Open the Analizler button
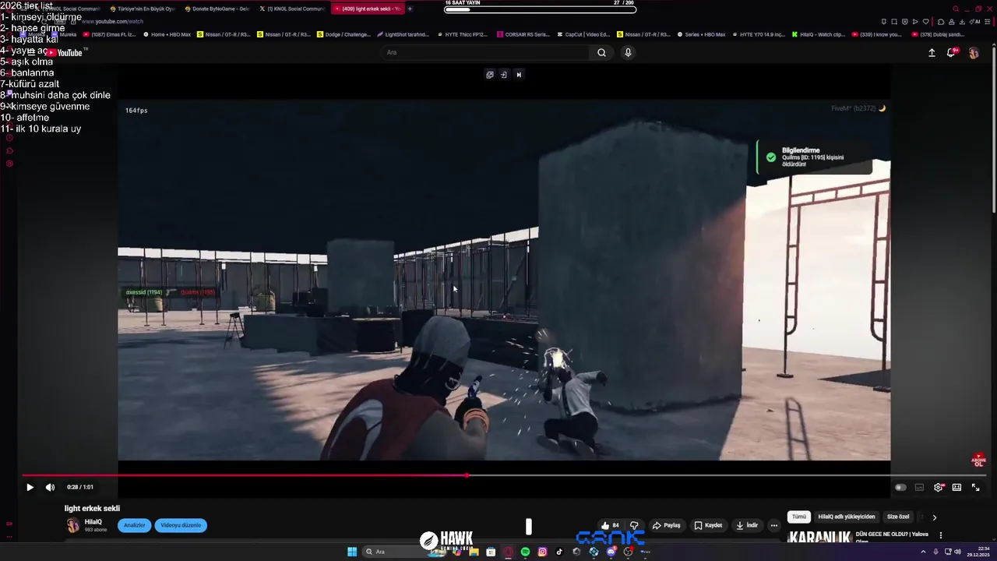The image size is (997, 561). click(x=135, y=525)
